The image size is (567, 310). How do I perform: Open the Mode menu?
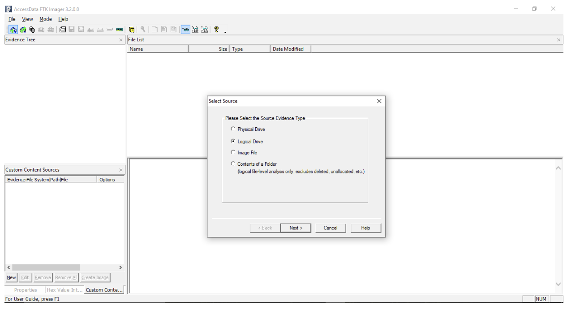coord(46,19)
